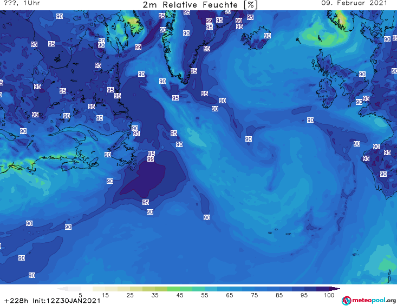Click legend value "35"
This screenshot has width=397, height=306.
click(x=155, y=295)
